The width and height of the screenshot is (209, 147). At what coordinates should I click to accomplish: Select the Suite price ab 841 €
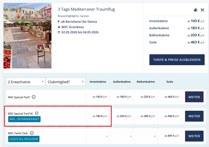pos(172,136)
